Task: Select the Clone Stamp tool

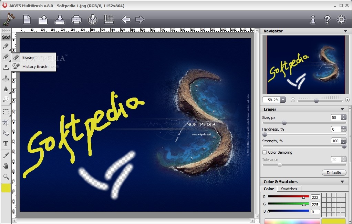Action: pos(6,67)
